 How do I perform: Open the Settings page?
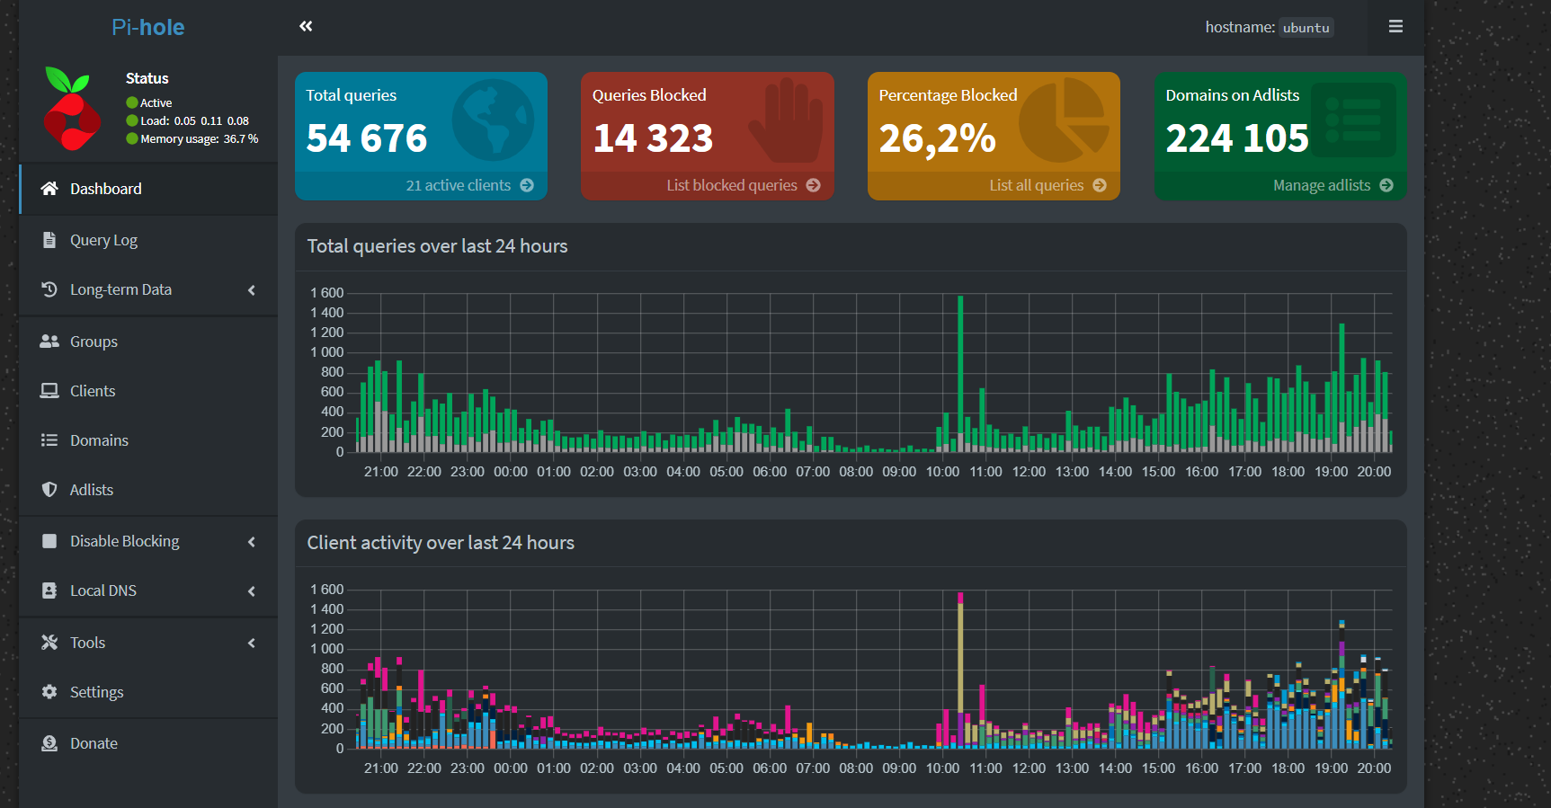[148, 692]
